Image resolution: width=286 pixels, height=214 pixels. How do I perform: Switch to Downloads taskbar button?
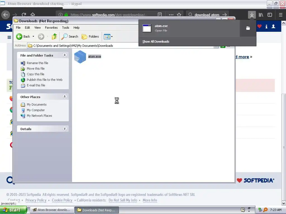pos(97,210)
